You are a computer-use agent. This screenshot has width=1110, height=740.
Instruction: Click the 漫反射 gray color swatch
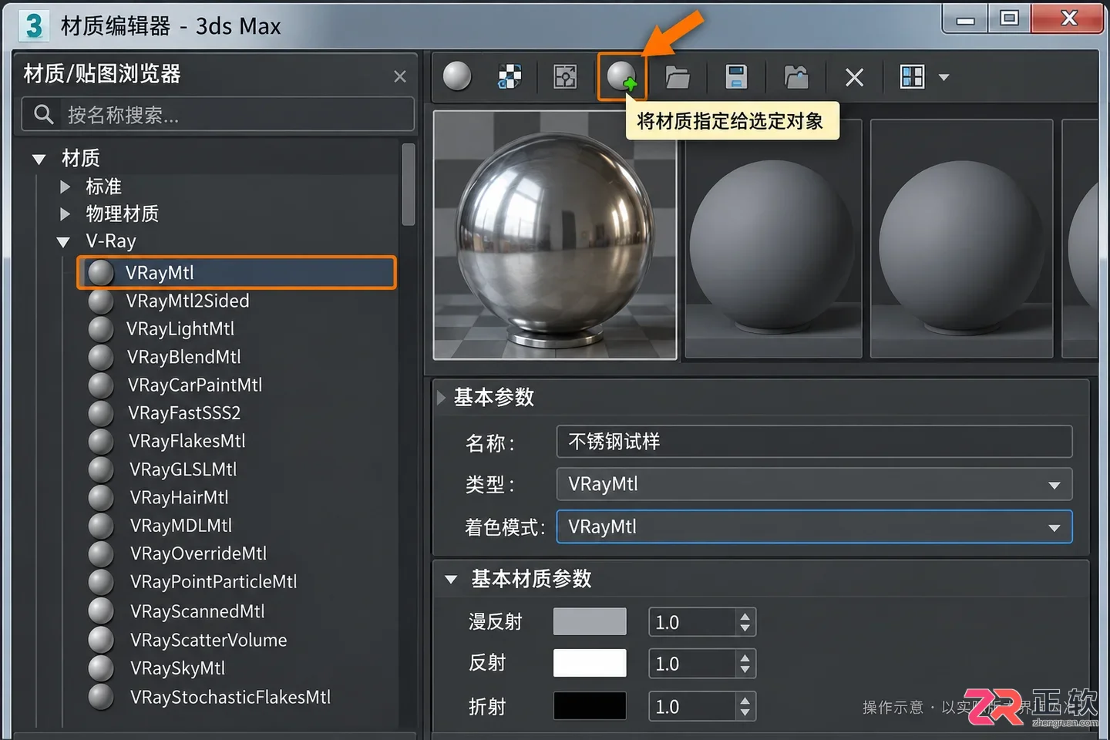click(x=590, y=621)
